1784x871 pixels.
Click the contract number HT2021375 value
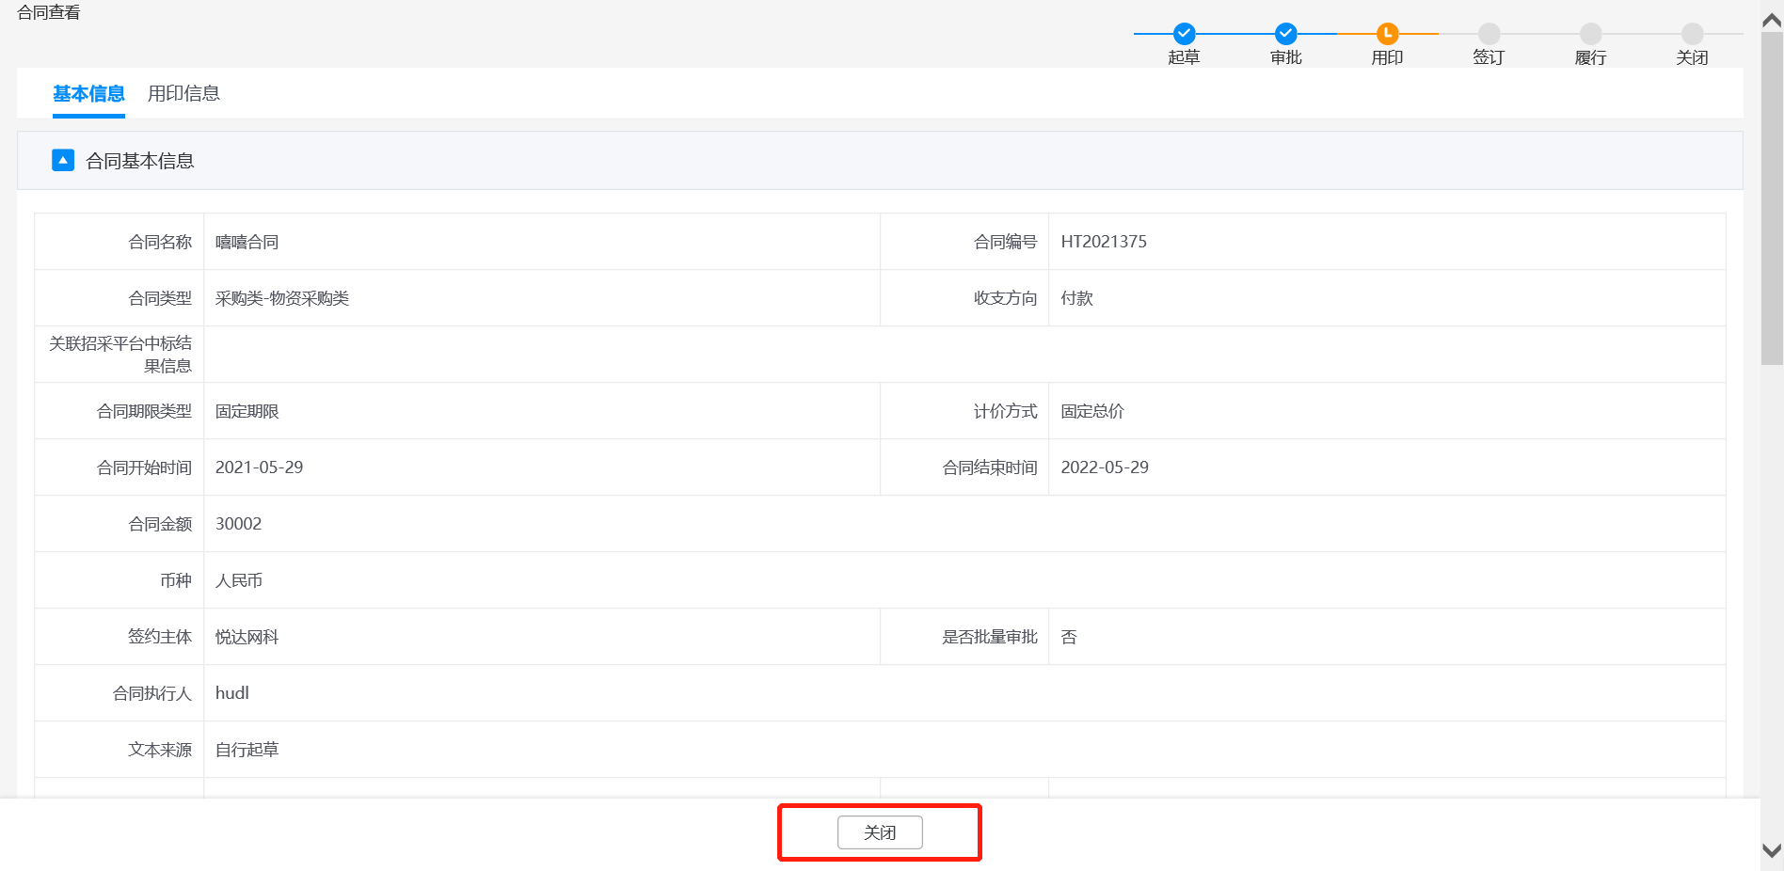1104,242
